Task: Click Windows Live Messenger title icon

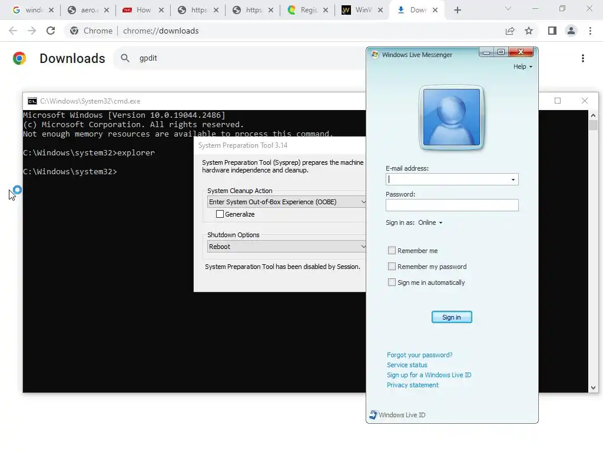Action: [x=375, y=55]
